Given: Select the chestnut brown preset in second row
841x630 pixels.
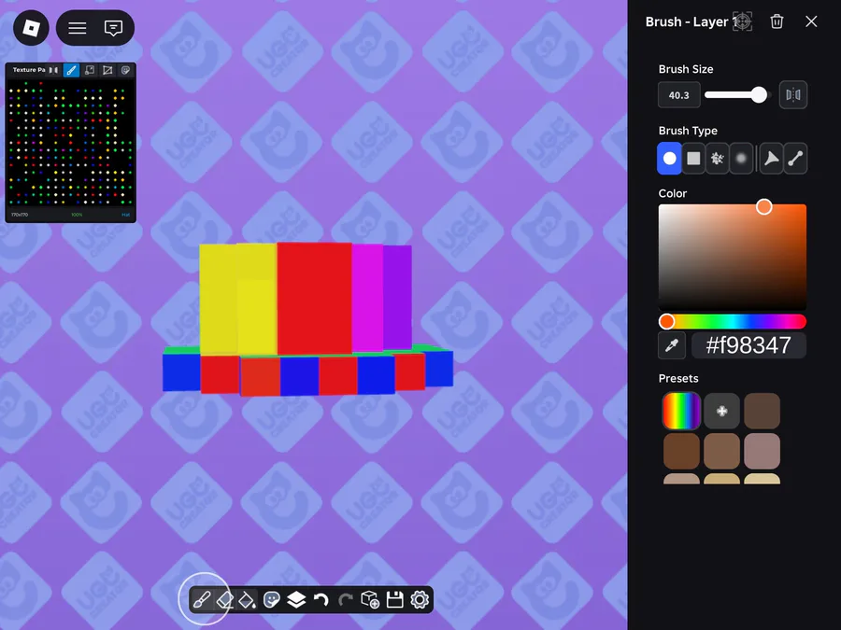Looking at the screenshot, I should (681, 451).
